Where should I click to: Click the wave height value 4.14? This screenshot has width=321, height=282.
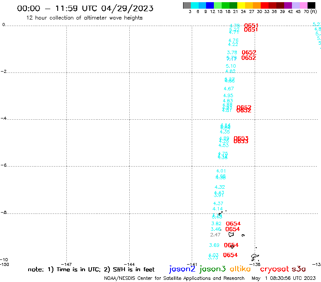tap(217, 209)
